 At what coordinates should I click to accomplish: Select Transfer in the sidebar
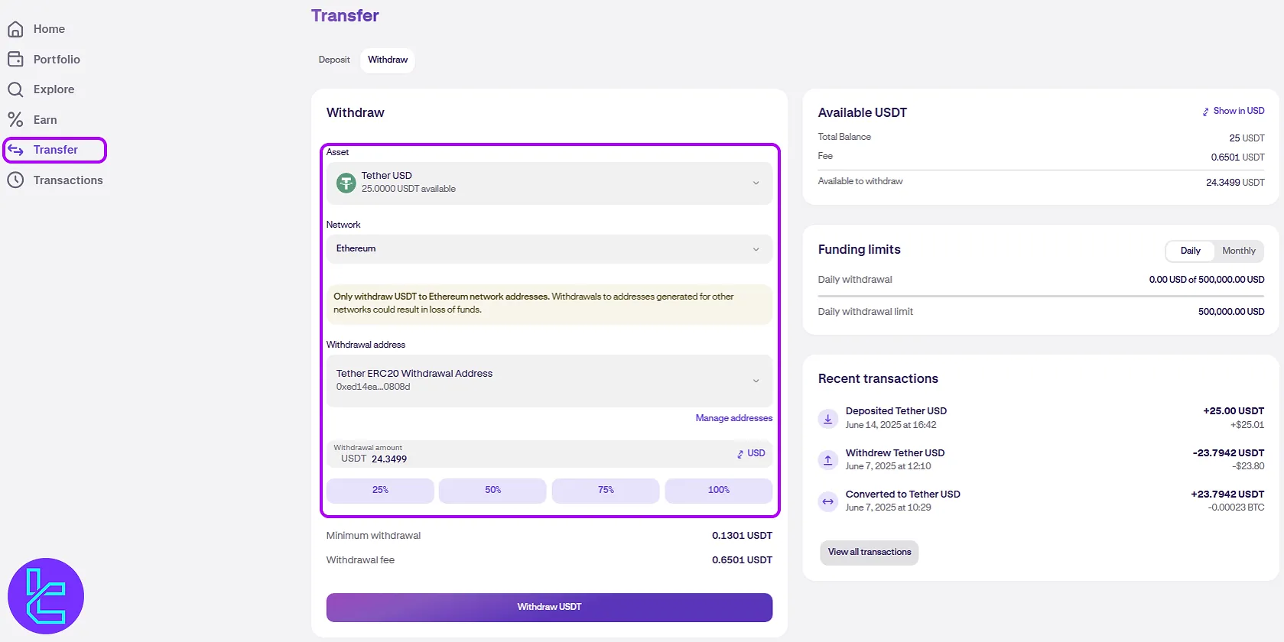click(55, 150)
